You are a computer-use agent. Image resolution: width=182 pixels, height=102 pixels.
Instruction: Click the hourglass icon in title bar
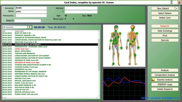click(171, 2)
